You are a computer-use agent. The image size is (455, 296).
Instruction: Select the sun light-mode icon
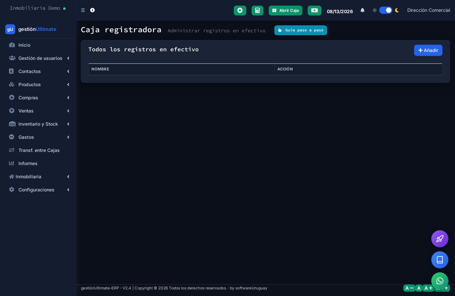pos(374,10)
